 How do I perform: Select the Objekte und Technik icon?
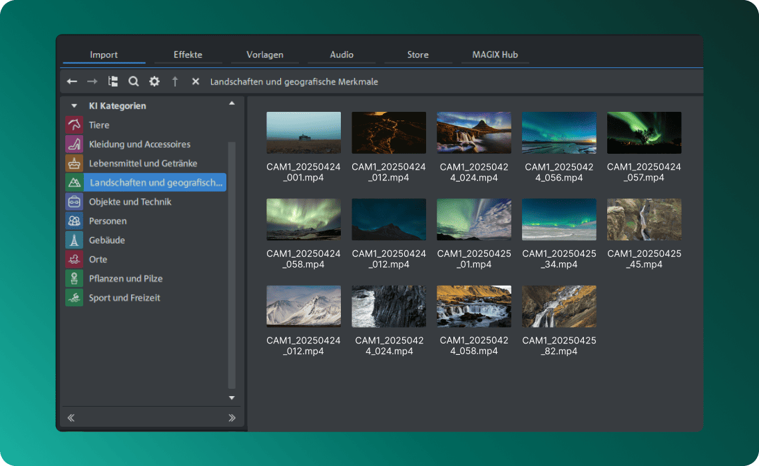click(x=74, y=202)
